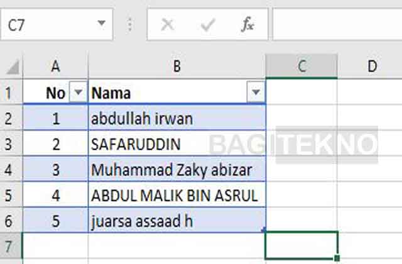Viewport: 402px width, 264px height.
Task: Select row 7 header
Action: point(9,246)
